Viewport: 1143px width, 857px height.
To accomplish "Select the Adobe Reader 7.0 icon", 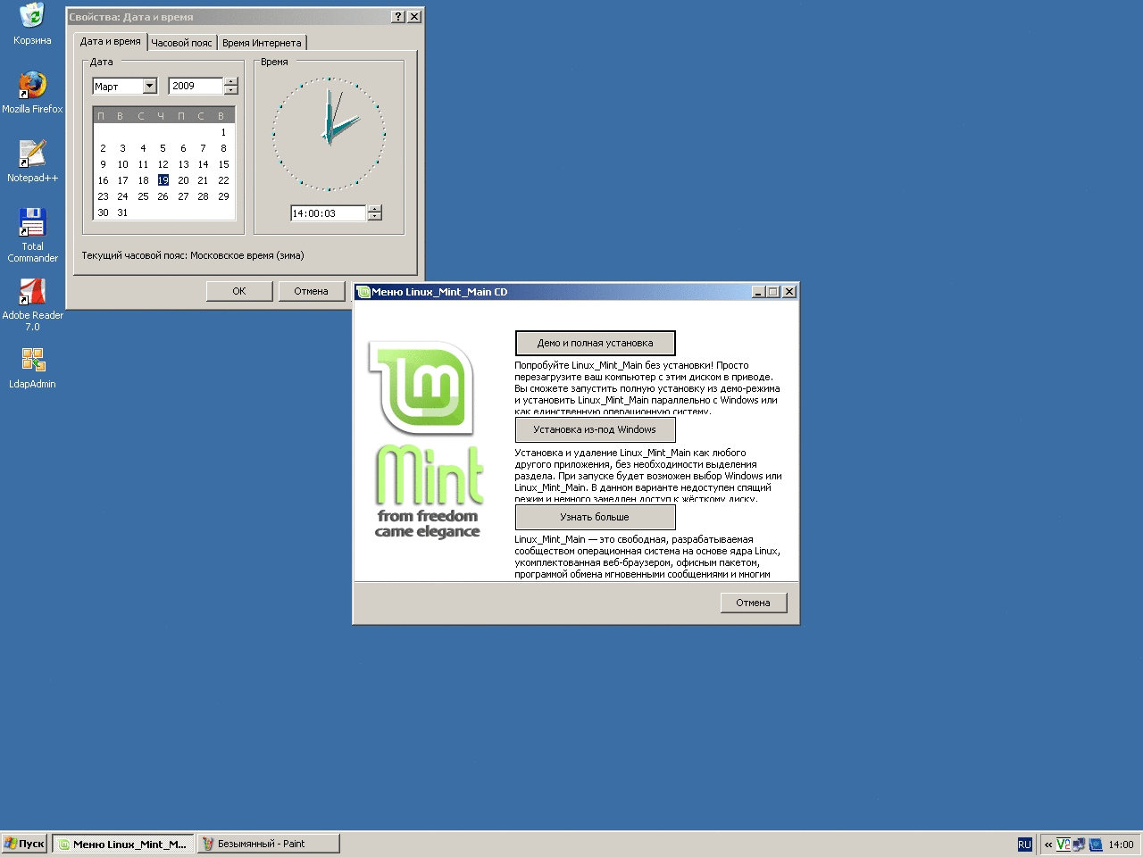I will click(32, 291).
